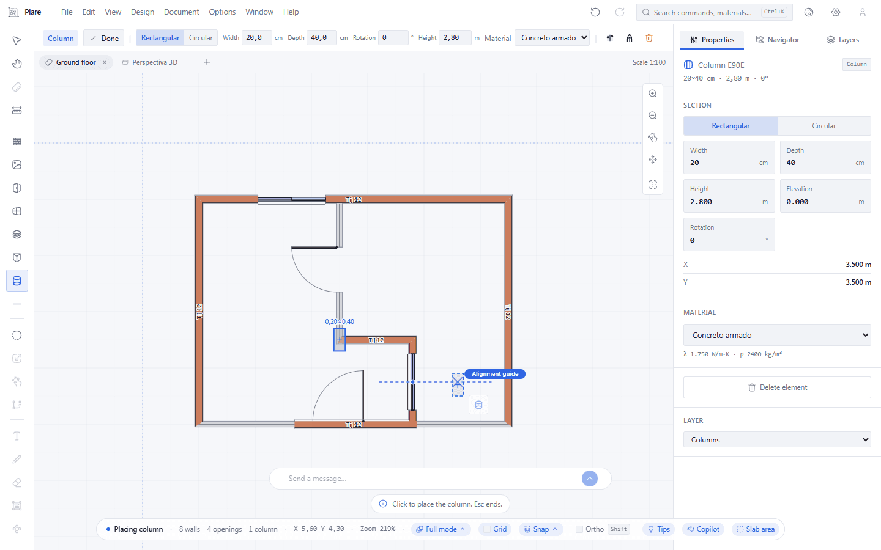Delete column with orange trash icon
This screenshot has width=881, height=550.
click(649, 38)
